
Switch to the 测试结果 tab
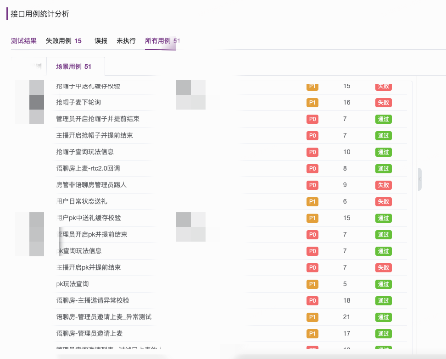pyautogui.click(x=24, y=41)
